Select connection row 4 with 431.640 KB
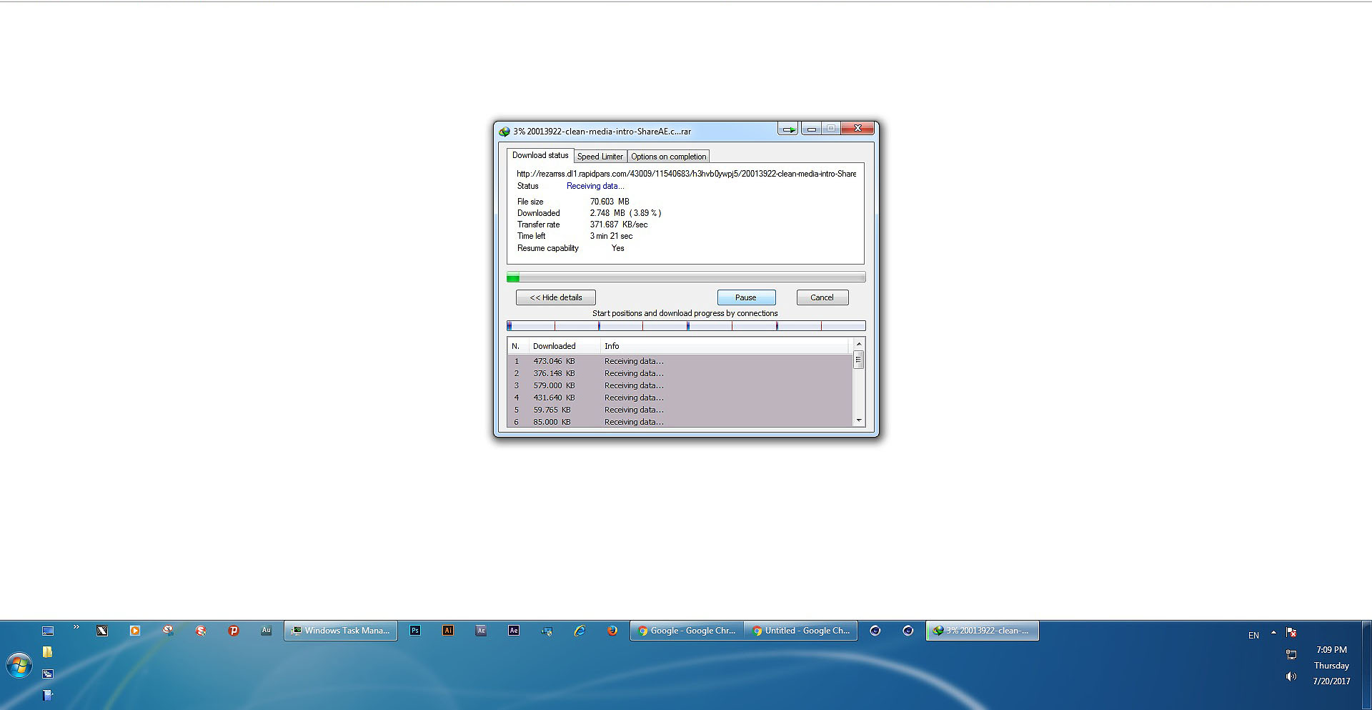 click(x=680, y=398)
